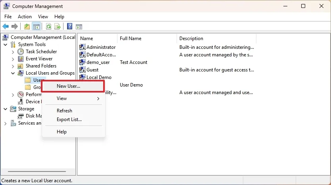Click the Export List toolbar icon
Image resolution: width=331 pixels, height=185 pixels.
[x=58, y=27]
